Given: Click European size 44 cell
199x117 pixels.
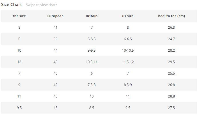Looking at the screenshot, I should (55, 50).
